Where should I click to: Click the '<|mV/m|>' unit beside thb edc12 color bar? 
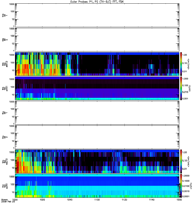[188, 64]
